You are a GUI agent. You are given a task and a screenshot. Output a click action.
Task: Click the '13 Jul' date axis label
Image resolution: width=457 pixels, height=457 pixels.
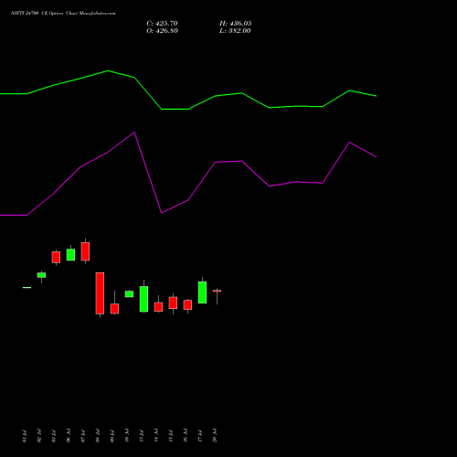coord(142,436)
